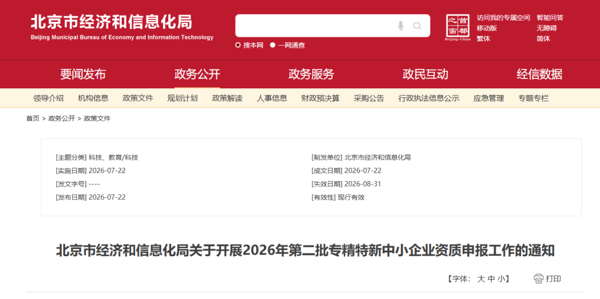Click the English bureau name subtitle
Image resolution: width=600 pixels, height=299 pixels.
122,38
